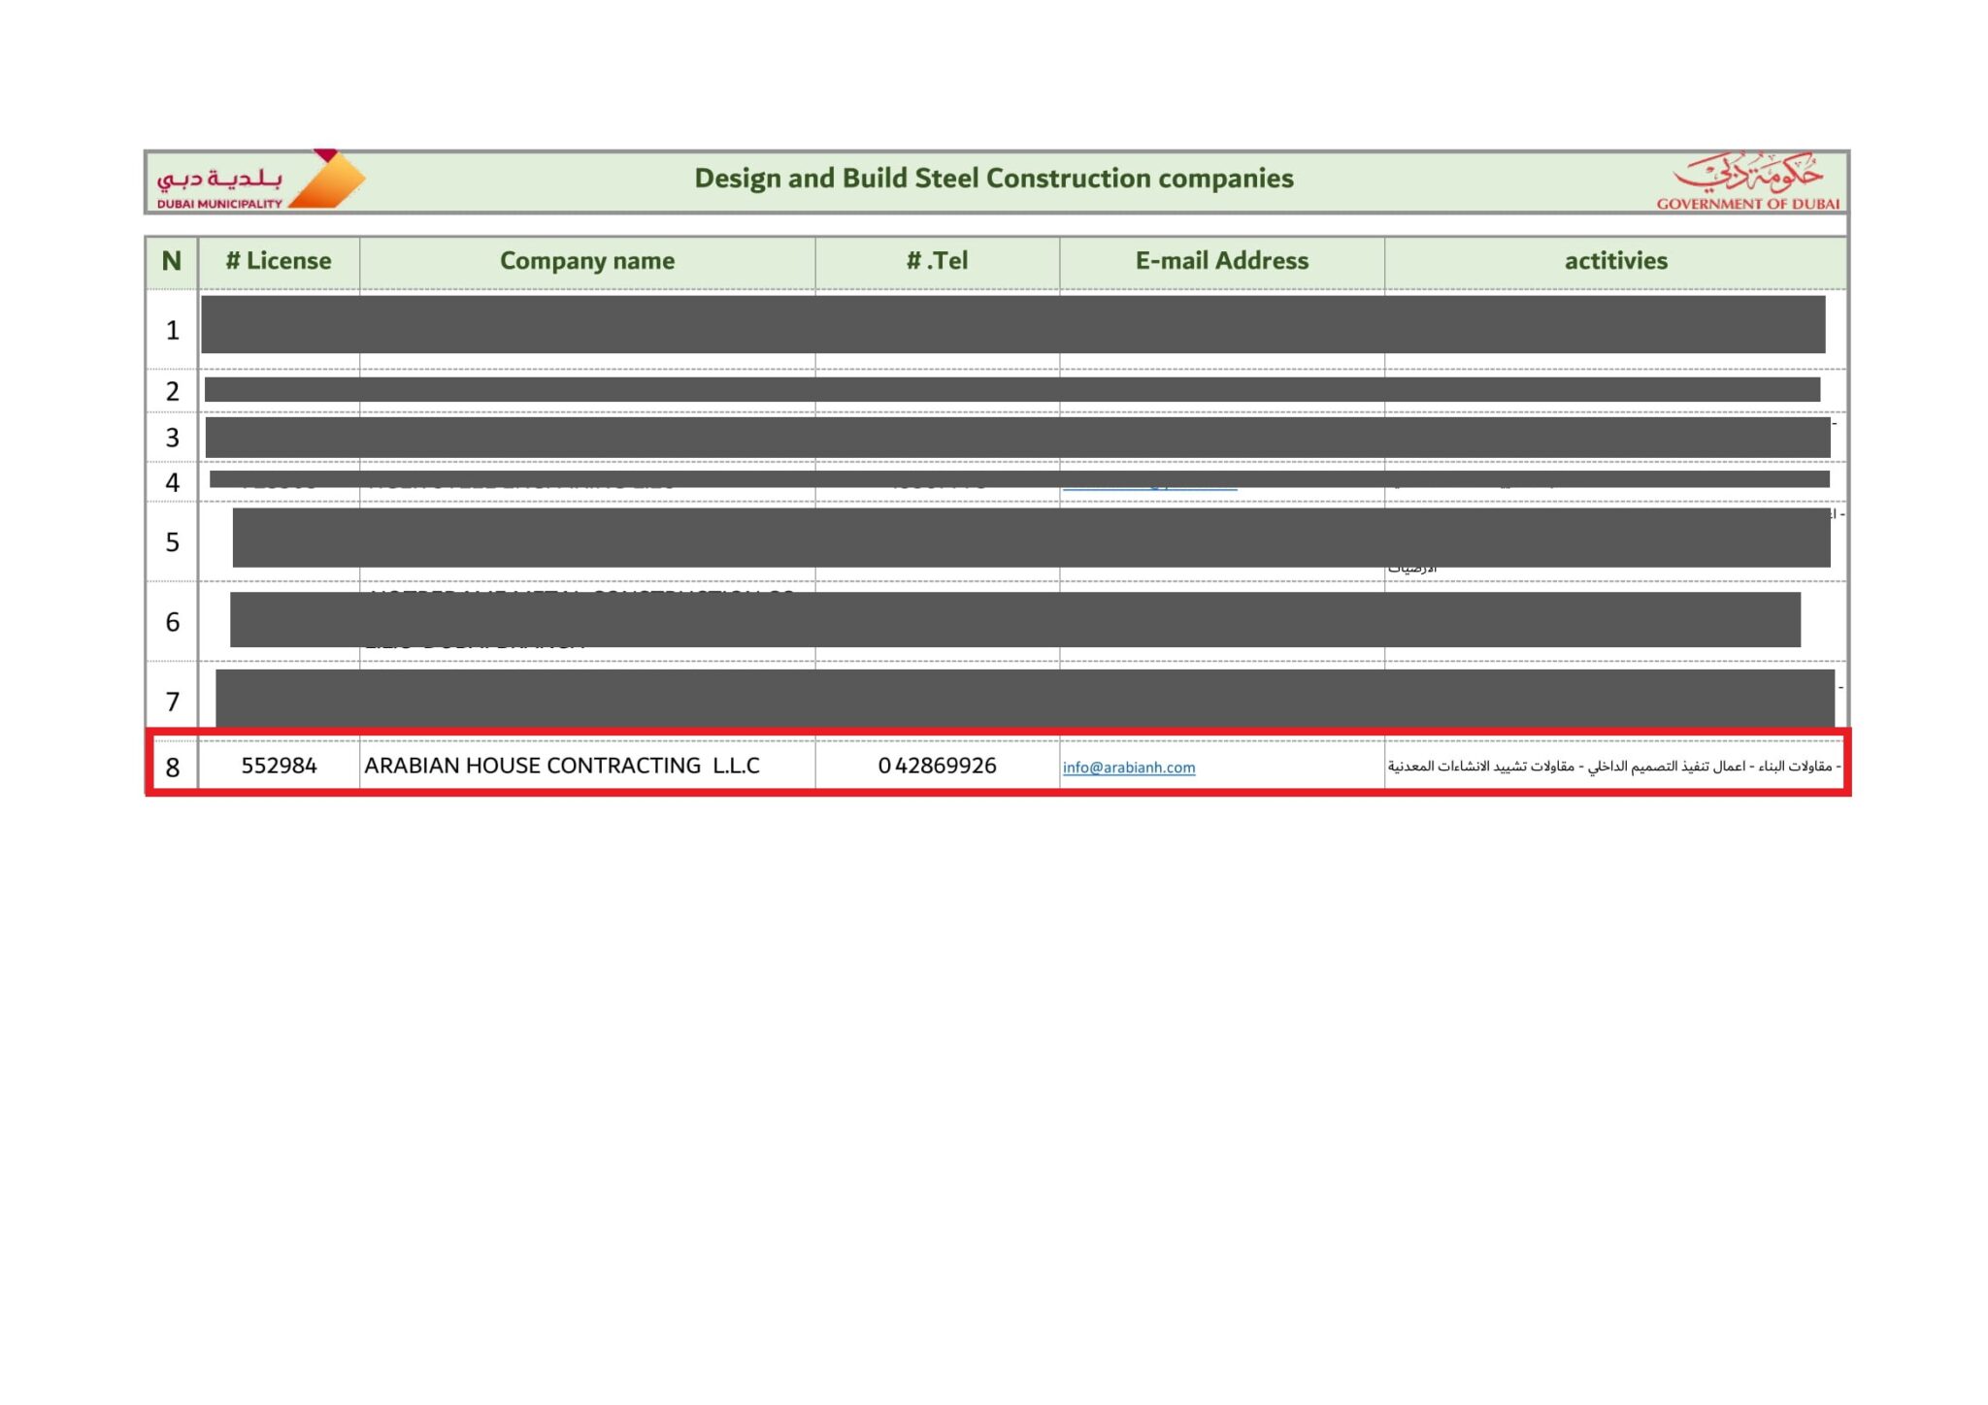Click row number 7 cell
The width and height of the screenshot is (1988, 1405).
[173, 702]
